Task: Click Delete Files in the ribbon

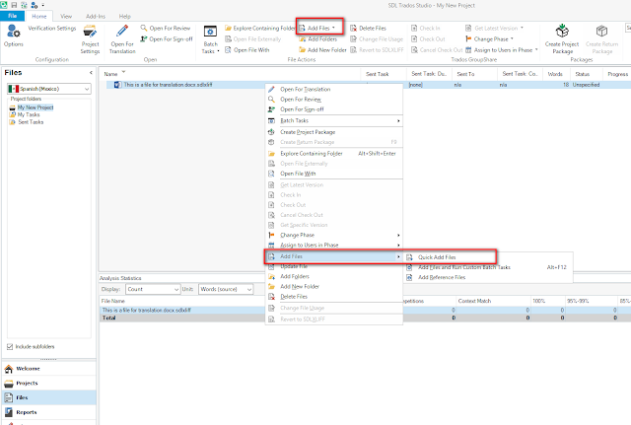Action: pos(368,29)
